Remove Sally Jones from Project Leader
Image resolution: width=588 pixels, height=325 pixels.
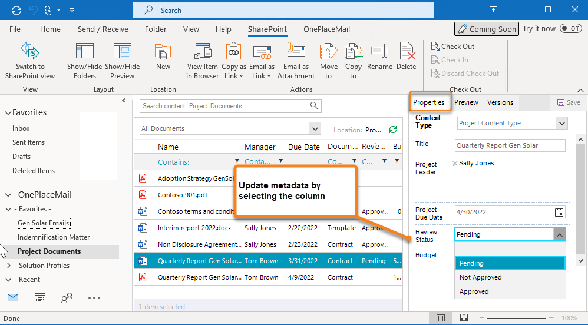click(x=455, y=164)
